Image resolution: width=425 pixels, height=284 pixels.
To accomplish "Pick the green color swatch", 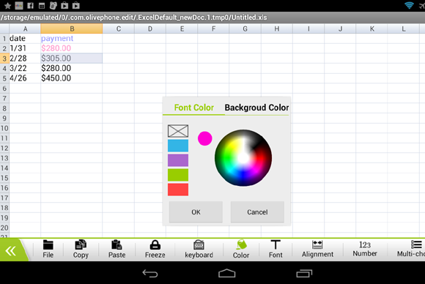I will tap(178, 175).
